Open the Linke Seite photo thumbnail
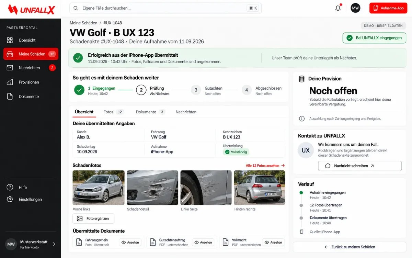Screen dimensions: 412x258 pos(206,188)
